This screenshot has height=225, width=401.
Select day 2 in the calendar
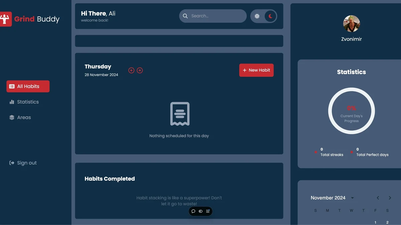pyautogui.click(x=387, y=222)
